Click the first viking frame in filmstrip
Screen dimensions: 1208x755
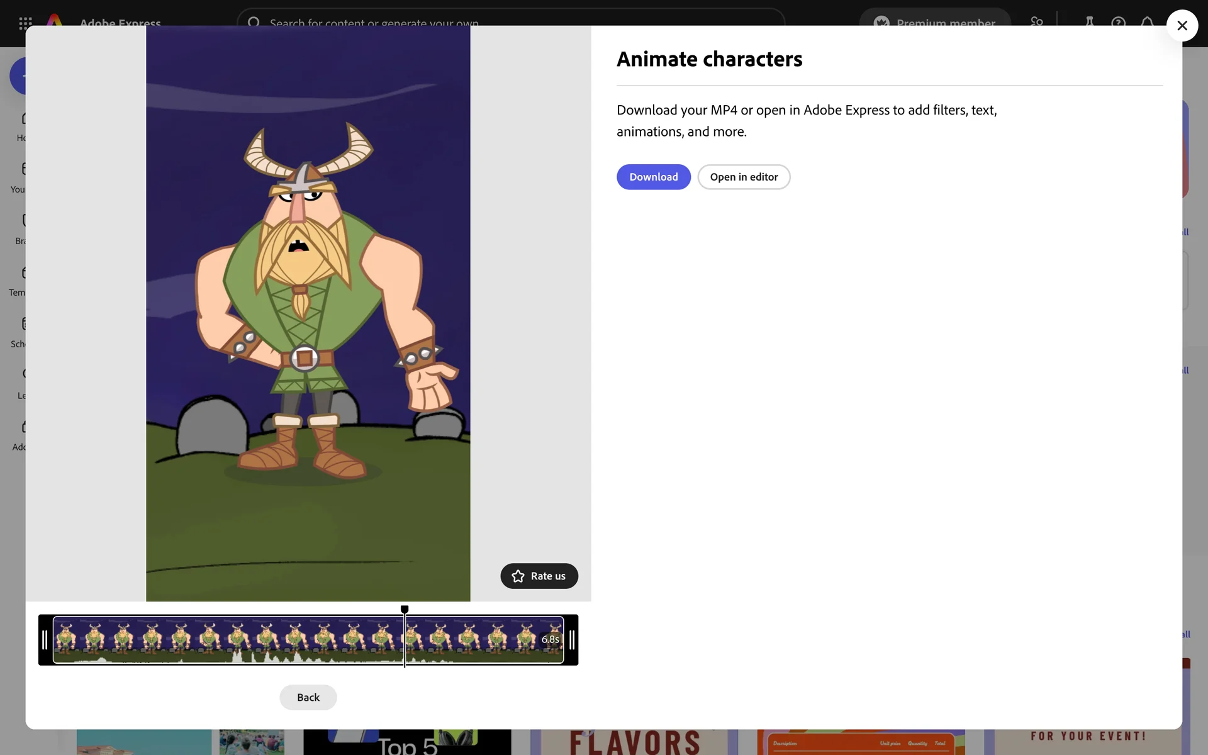click(66, 638)
